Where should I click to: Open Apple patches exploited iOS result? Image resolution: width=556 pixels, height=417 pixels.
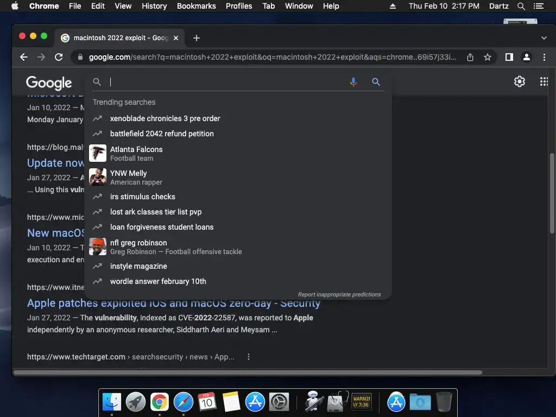click(173, 304)
